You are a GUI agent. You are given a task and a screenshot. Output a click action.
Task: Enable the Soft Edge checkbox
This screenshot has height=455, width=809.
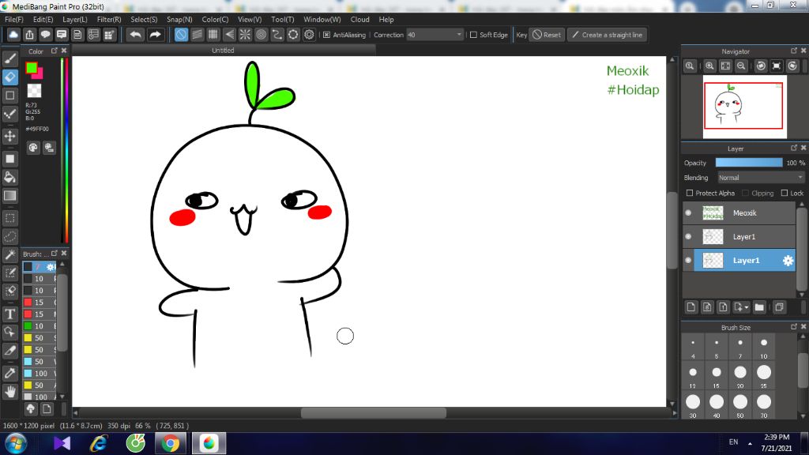[473, 35]
